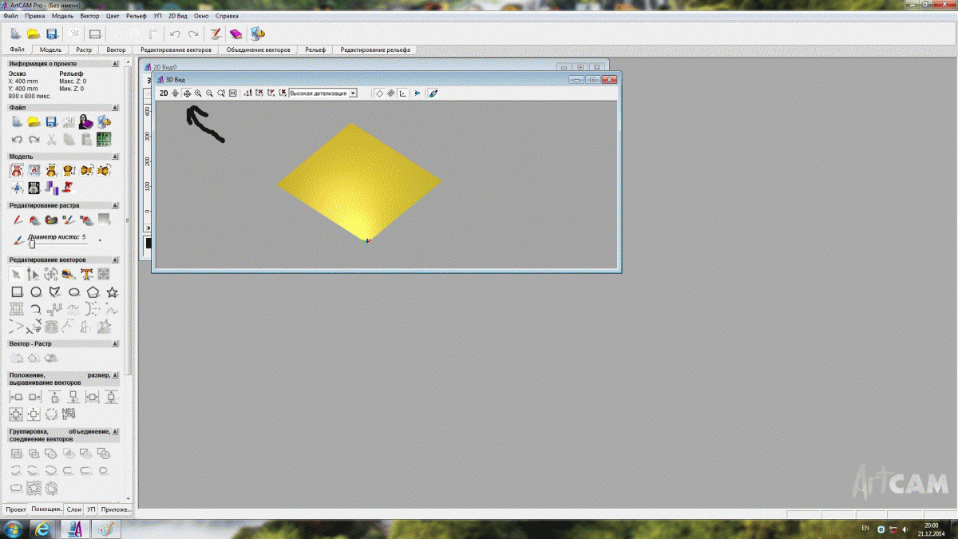The height and width of the screenshot is (539, 958).
Task: Collapse the Редактирование векторов section
Action: (x=117, y=260)
